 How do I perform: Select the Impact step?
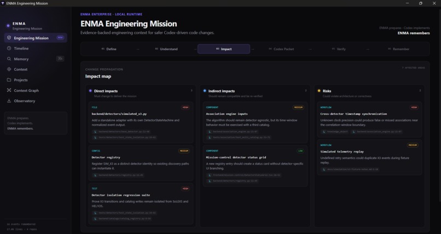click(224, 49)
